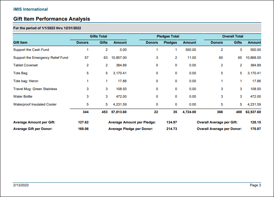Select the Water Bottle row label
The width and height of the screenshot is (274, 197).
point(23,97)
